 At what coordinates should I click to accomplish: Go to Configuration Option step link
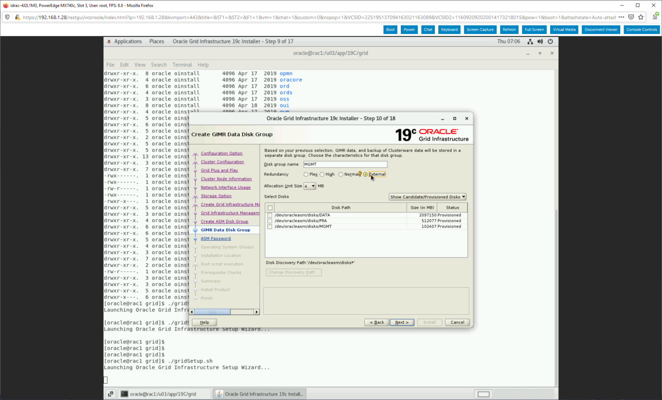[x=221, y=153]
